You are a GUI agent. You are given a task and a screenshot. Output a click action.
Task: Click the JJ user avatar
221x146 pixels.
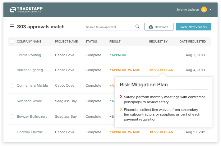click(204, 10)
